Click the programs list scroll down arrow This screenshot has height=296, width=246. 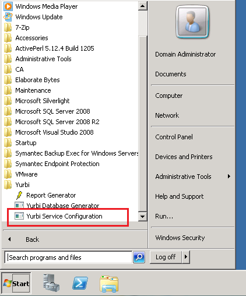coord(142,216)
